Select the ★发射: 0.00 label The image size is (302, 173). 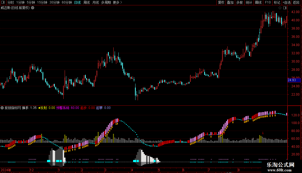[x=47, y=108]
